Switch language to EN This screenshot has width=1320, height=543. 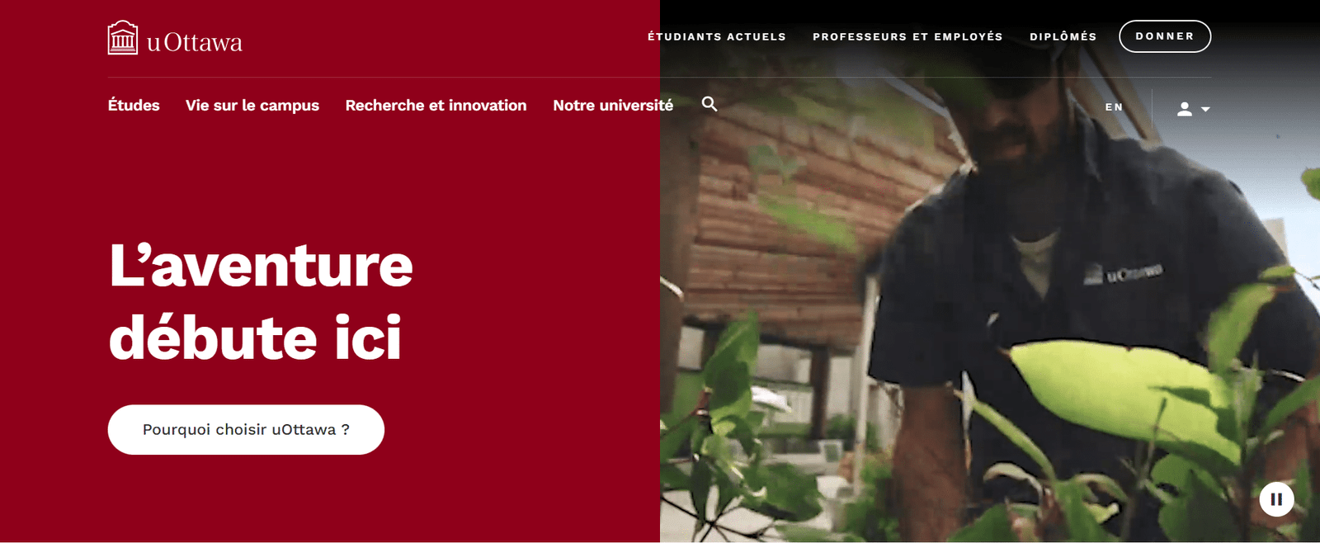coord(1115,107)
